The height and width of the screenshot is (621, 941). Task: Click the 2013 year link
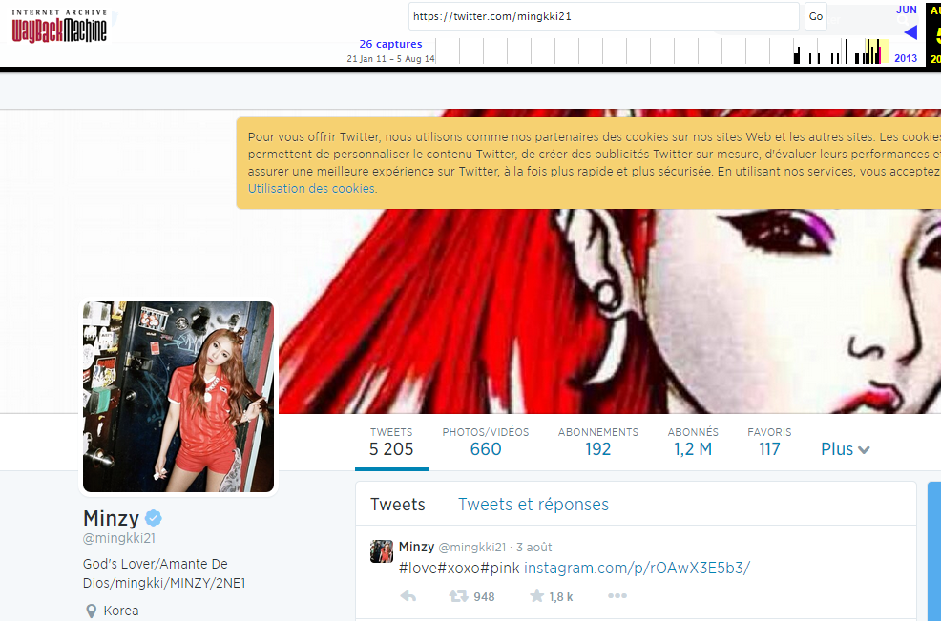tap(906, 58)
